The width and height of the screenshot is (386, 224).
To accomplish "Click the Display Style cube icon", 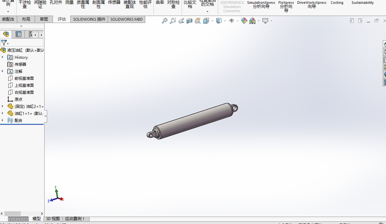I will coord(219,21).
